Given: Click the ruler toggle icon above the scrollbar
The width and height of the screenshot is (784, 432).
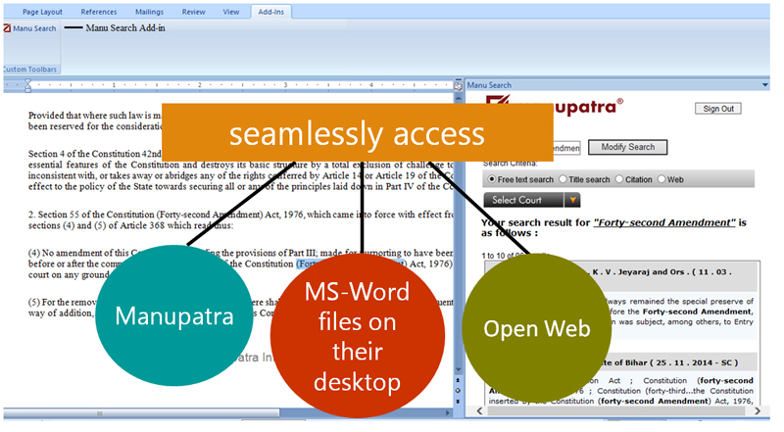Looking at the screenshot, I should (458, 86).
